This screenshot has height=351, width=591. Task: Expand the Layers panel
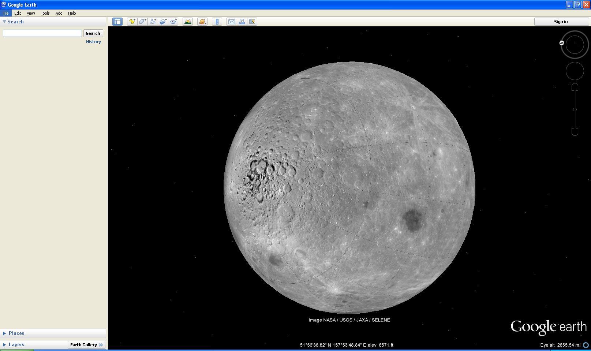click(x=16, y=344)
